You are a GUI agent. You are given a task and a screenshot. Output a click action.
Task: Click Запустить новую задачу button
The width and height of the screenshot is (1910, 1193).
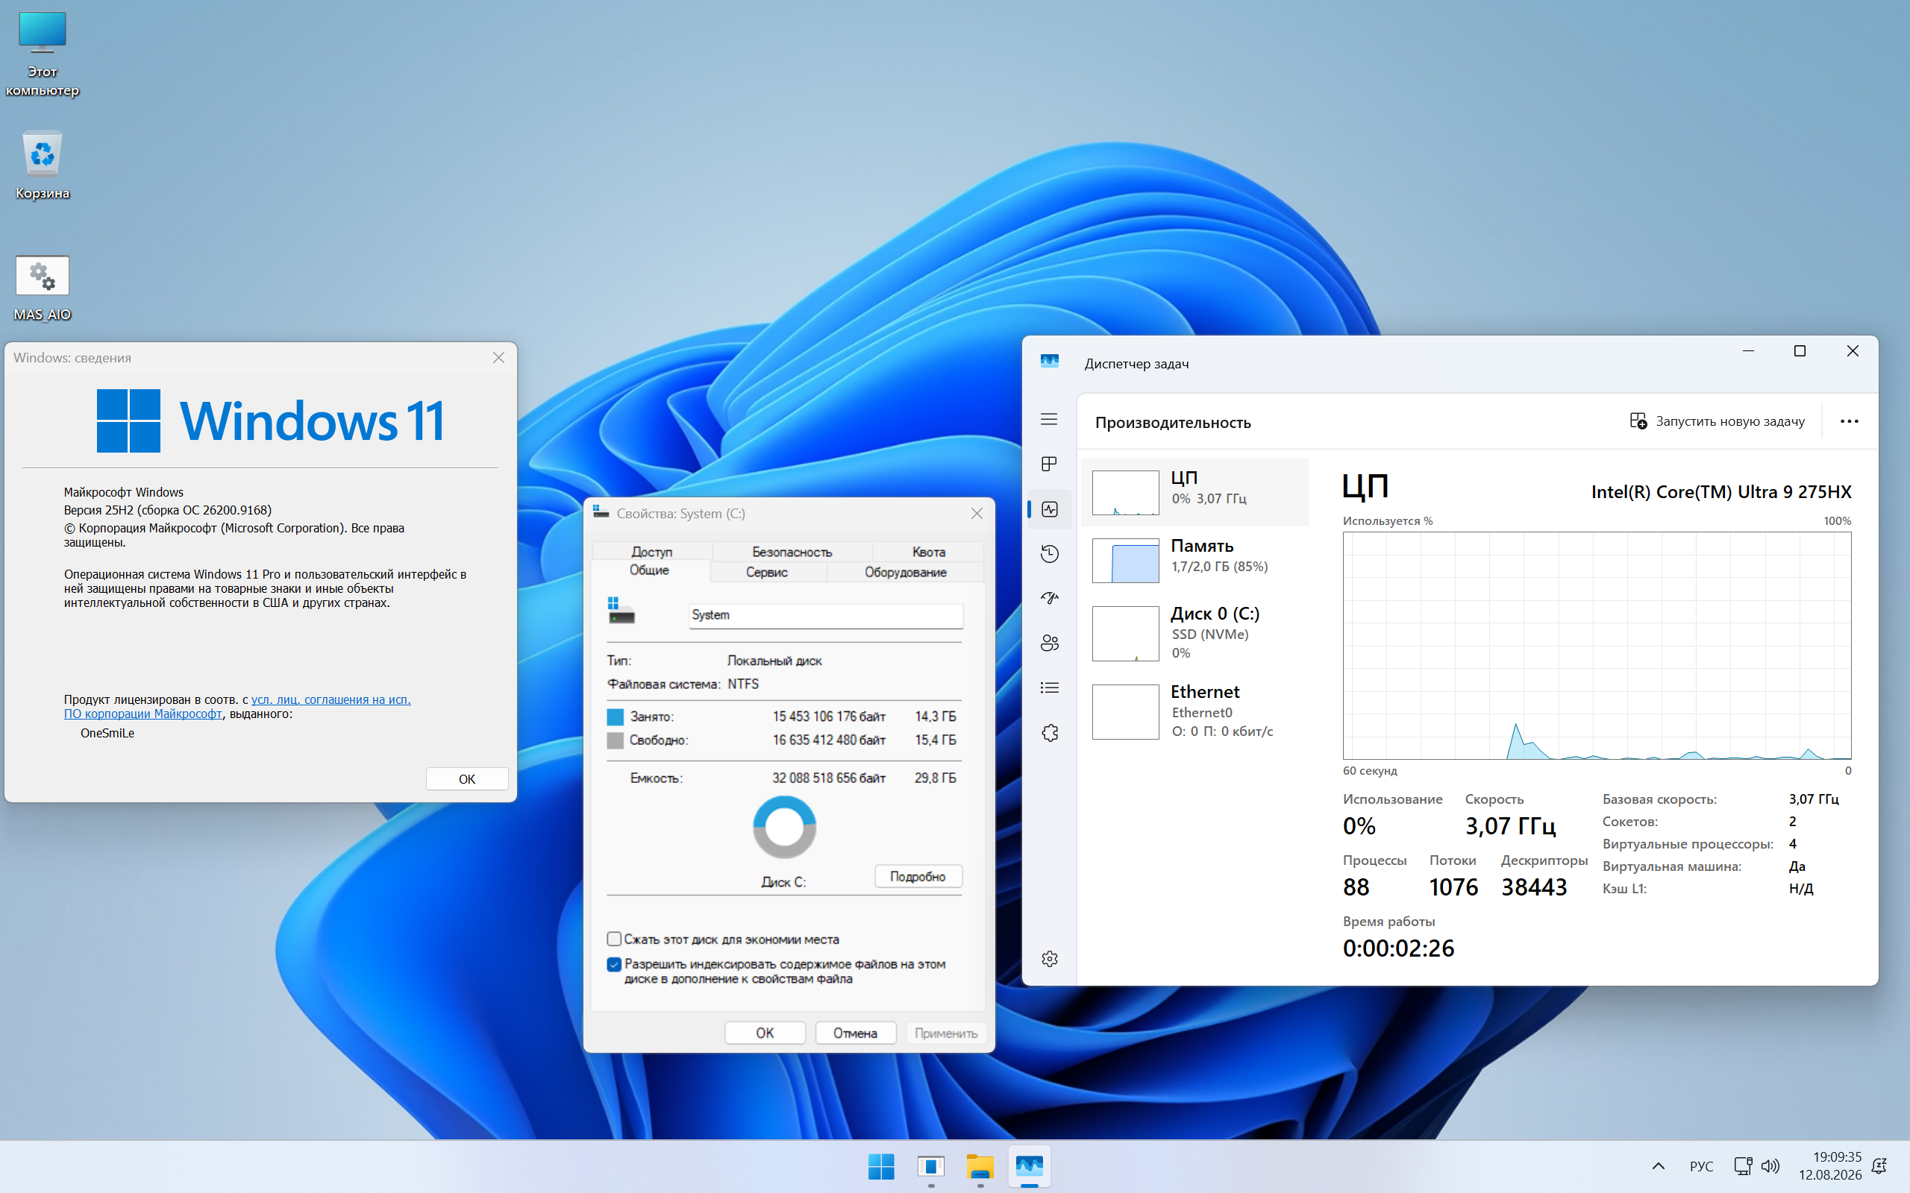point(1718,421)
